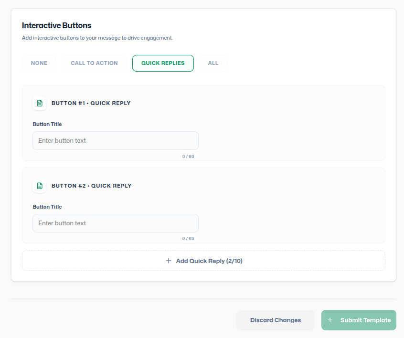The height and width of the screenshot is (338, 404).
Task: Click the Button Title label under Button #1
Action: pos(47,124)
